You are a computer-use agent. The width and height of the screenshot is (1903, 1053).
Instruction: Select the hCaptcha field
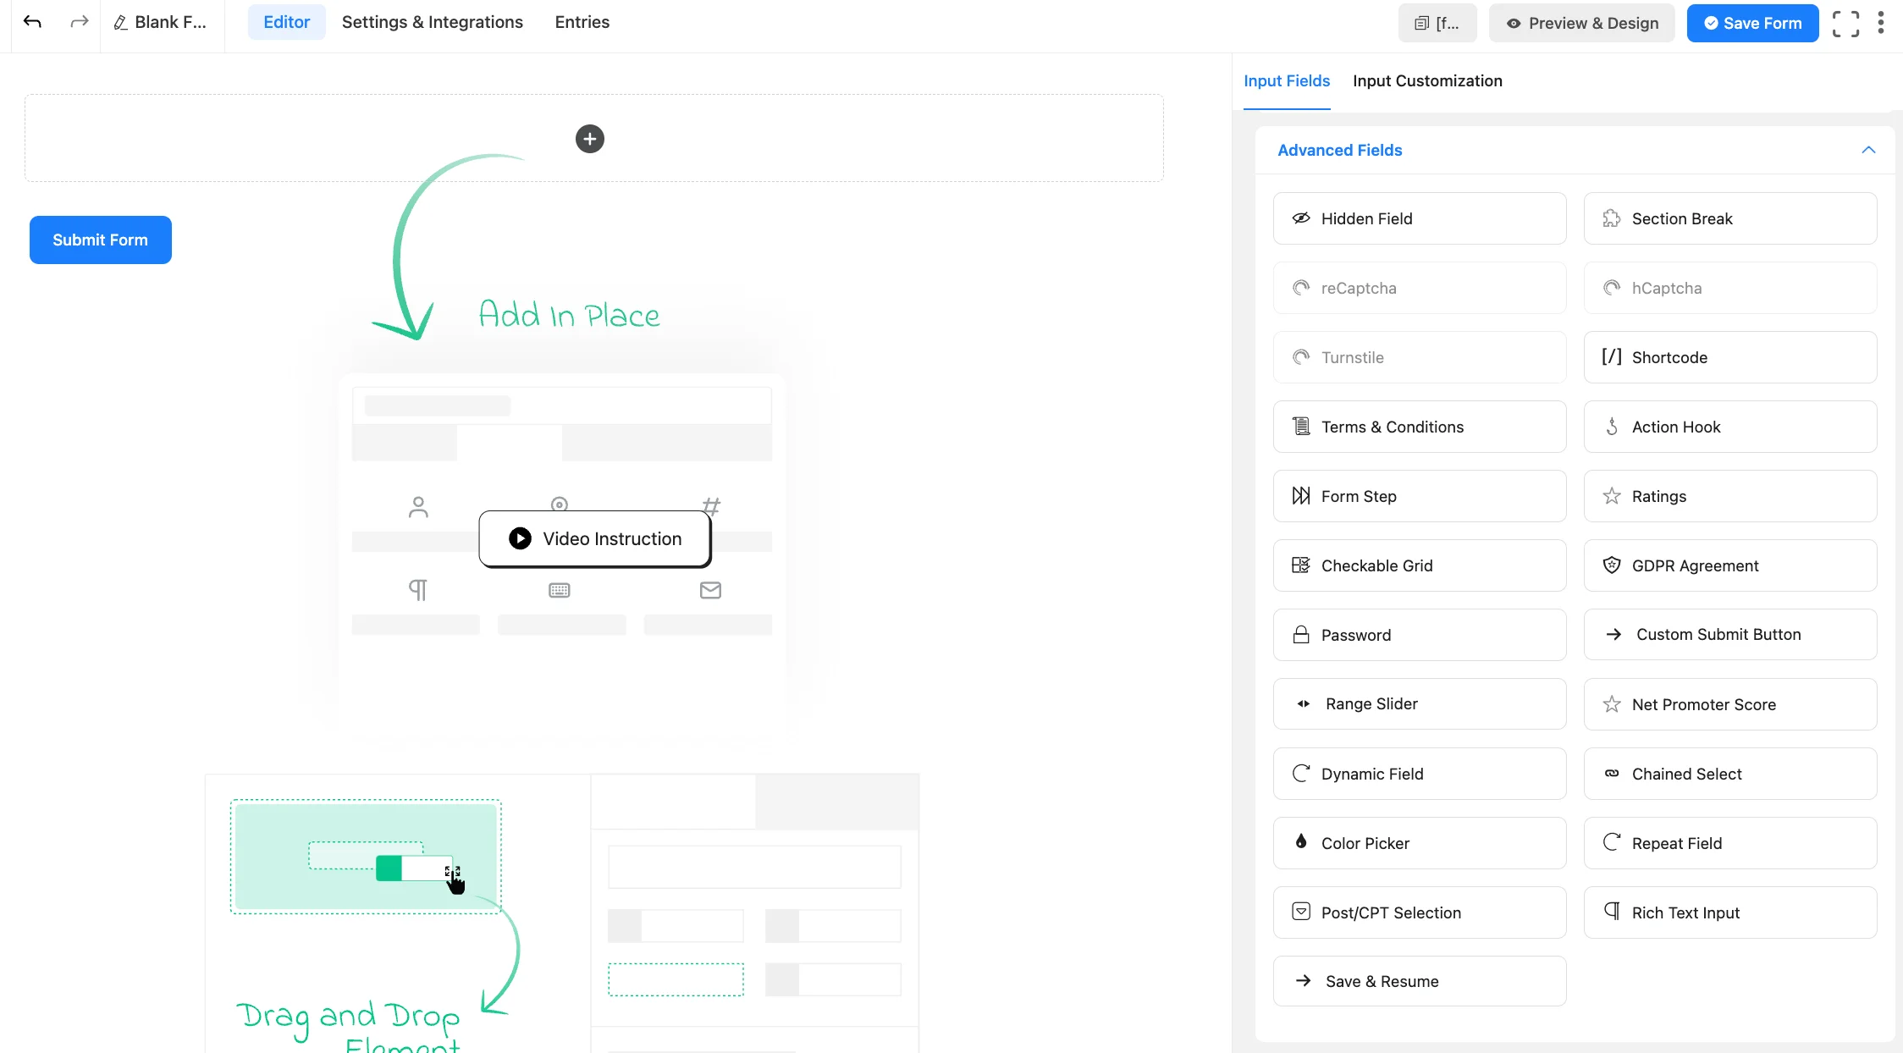pyautogui.click(x=1730, y=288)
